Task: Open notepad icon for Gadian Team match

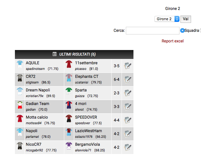Action: pos(127,106)
